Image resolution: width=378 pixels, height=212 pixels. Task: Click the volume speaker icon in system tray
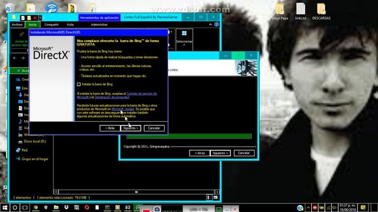click(334, 208)
